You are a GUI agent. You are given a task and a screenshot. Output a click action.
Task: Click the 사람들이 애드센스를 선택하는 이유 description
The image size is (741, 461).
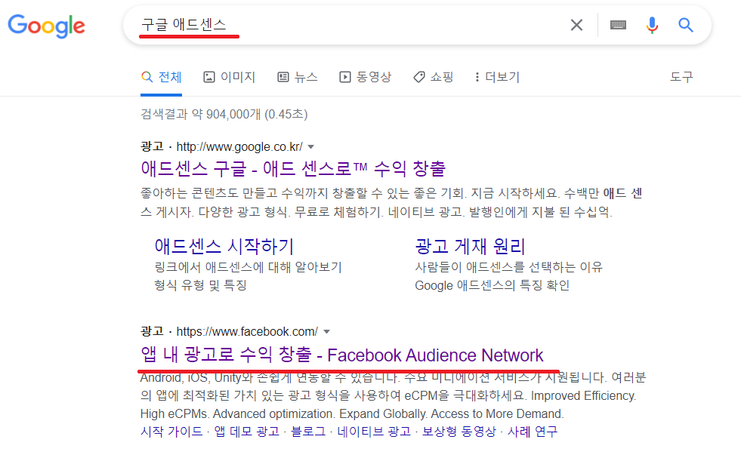509,267
